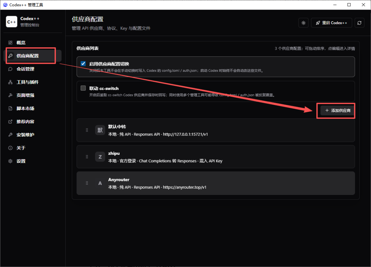Screen dimensions: 371x267
Task: Open the 概览 overview page
Action: pos(33,43)
